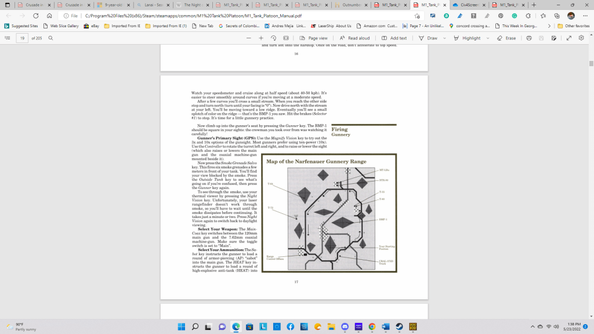Open the Web Slice Gallery bookmark
594x334 pixels.
(60, 26)
